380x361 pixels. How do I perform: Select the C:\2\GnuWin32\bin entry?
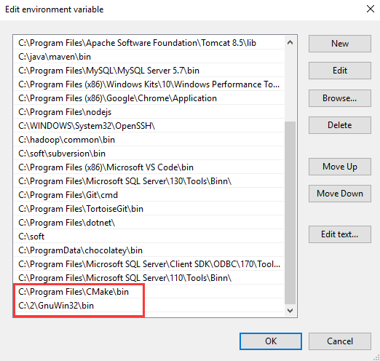(149, 306)
